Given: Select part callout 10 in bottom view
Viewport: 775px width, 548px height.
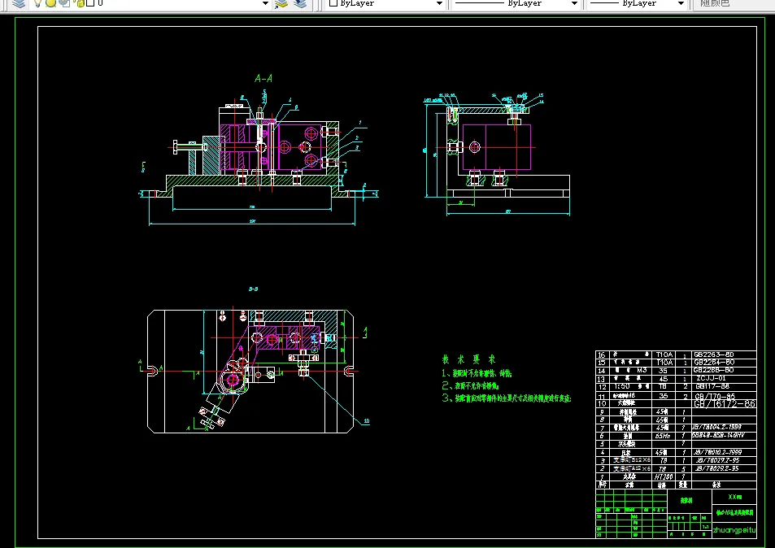Looking at the screenshot, I should click(366, 421).
